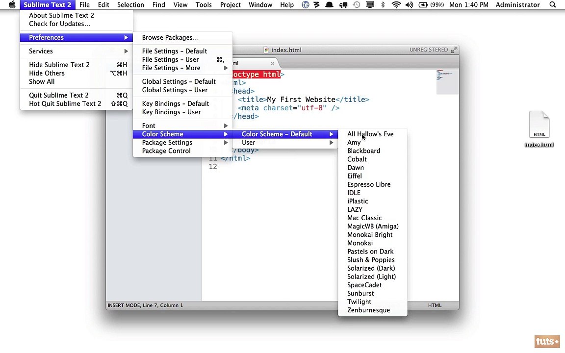The width and height of the screenshot is (565, 353).
Task: Pick the Monokai Bright scheme
Action: coord(373,235)
